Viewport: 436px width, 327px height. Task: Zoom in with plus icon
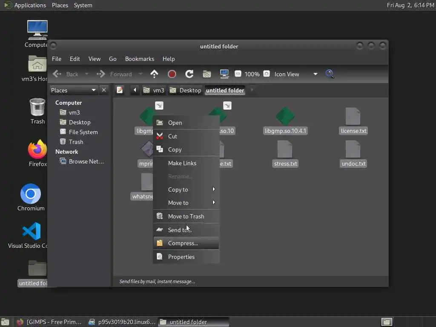coord(267,74)
